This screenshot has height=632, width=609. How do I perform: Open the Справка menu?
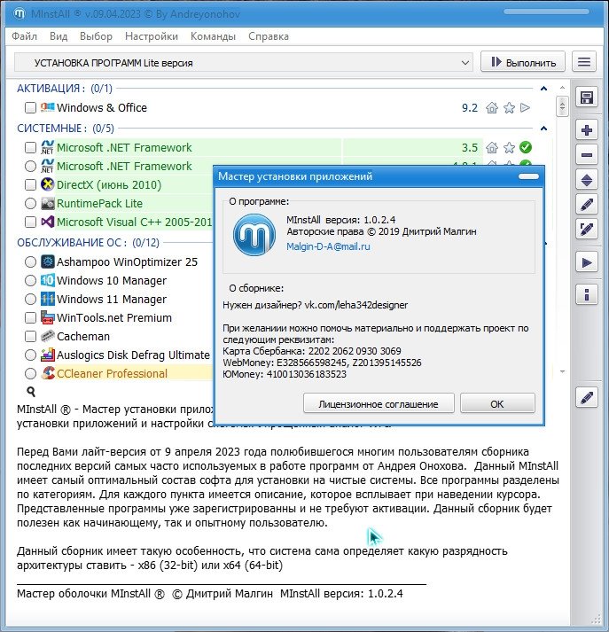point(269,36)
